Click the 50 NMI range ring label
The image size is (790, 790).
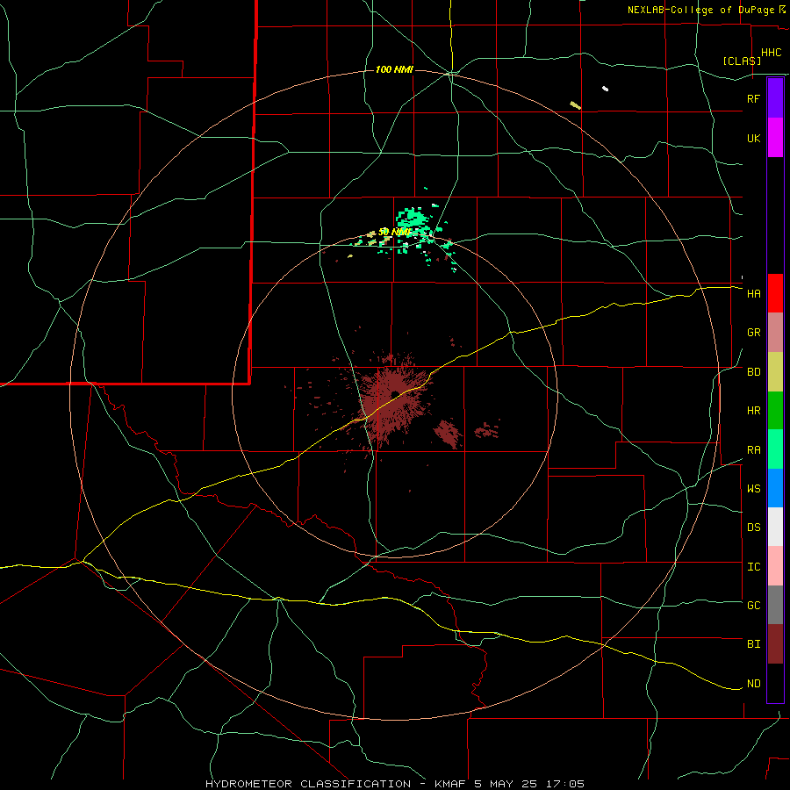coord(395,232)
